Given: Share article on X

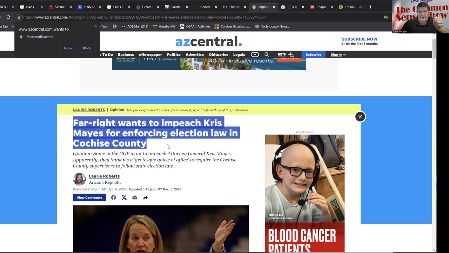Looking at the screenshot, I should [124, 197].
